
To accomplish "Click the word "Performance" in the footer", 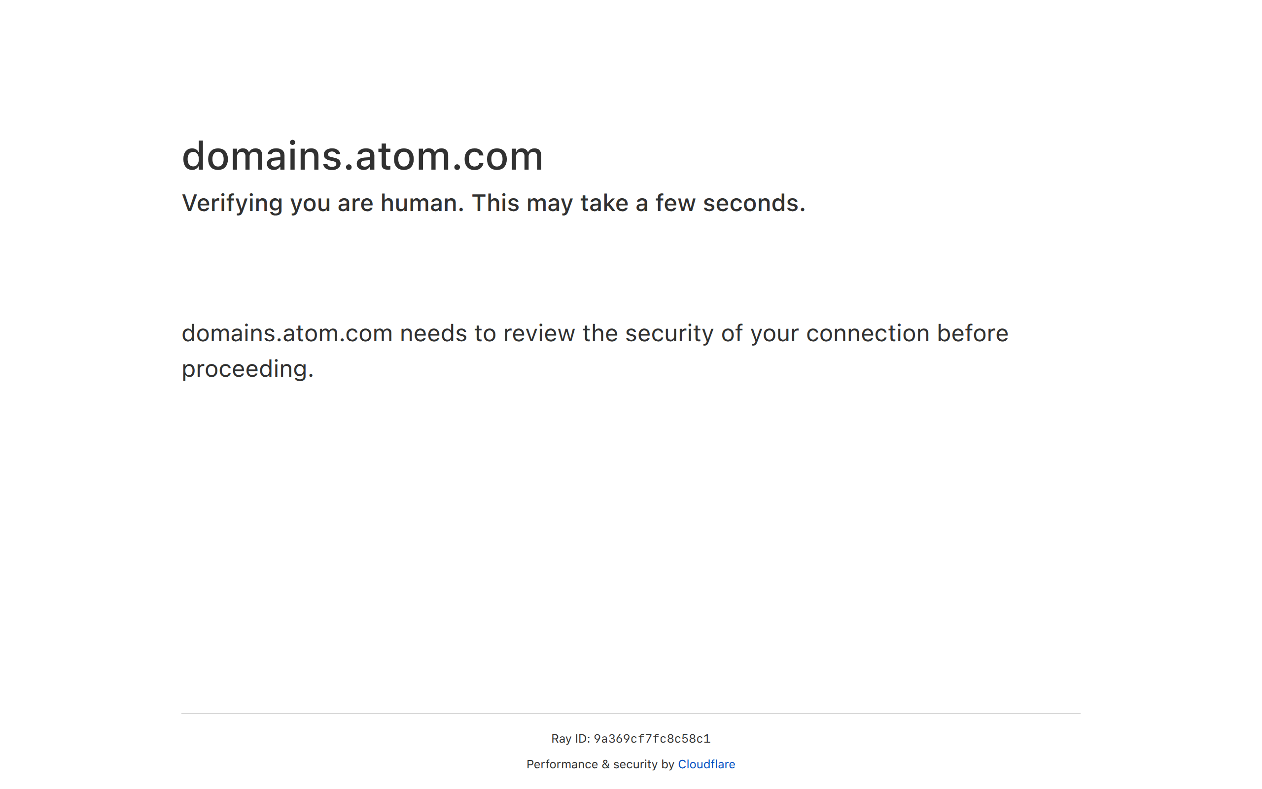I will [x=561, y=764].
